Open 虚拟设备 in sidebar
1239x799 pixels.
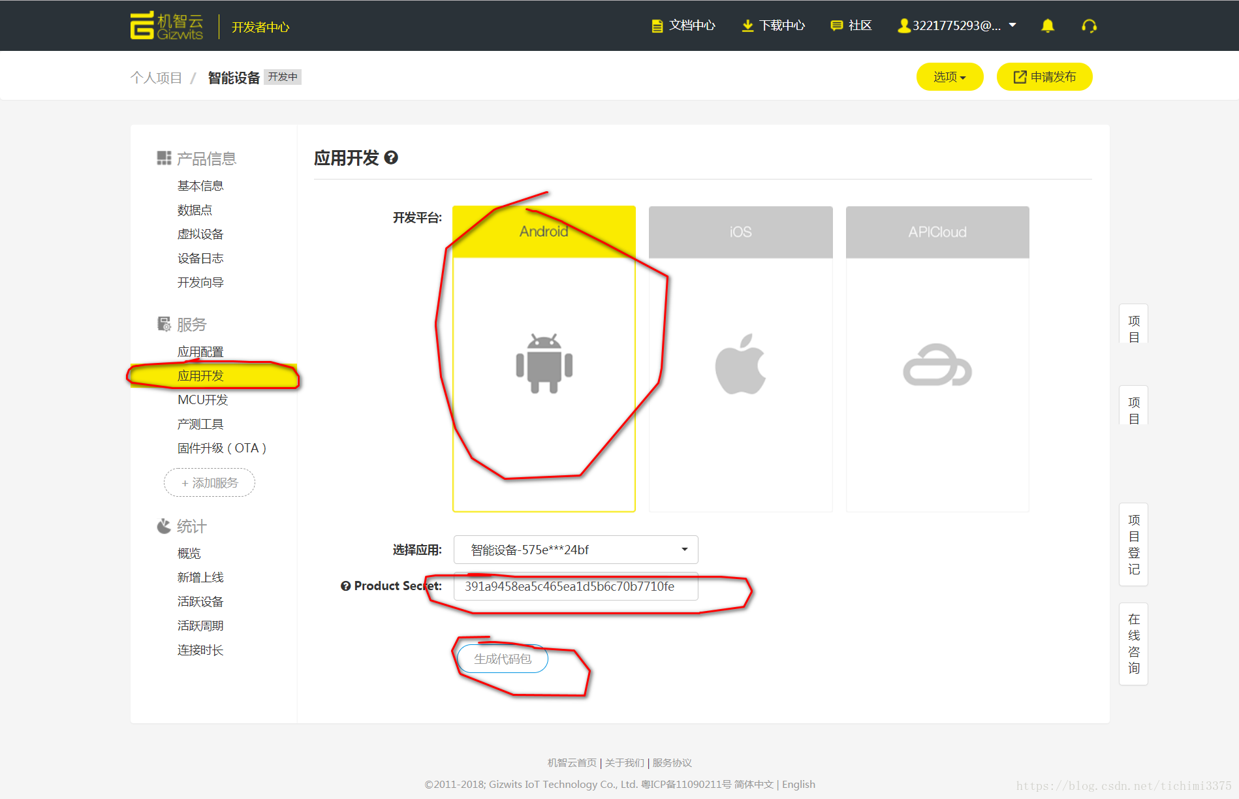click(x=200, y=234)
